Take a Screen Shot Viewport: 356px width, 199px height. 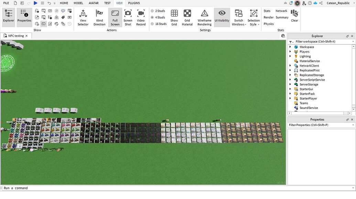128,17
